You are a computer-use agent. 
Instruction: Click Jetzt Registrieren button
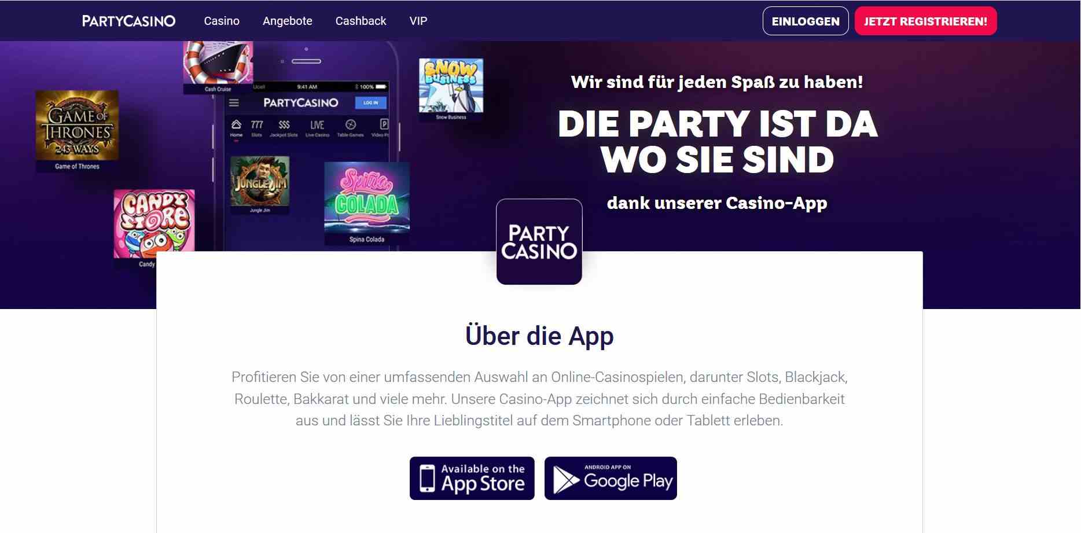click(x=925, y=21)
